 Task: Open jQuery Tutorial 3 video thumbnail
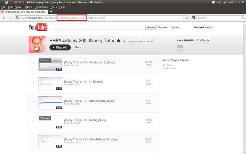tap(50, 103)
